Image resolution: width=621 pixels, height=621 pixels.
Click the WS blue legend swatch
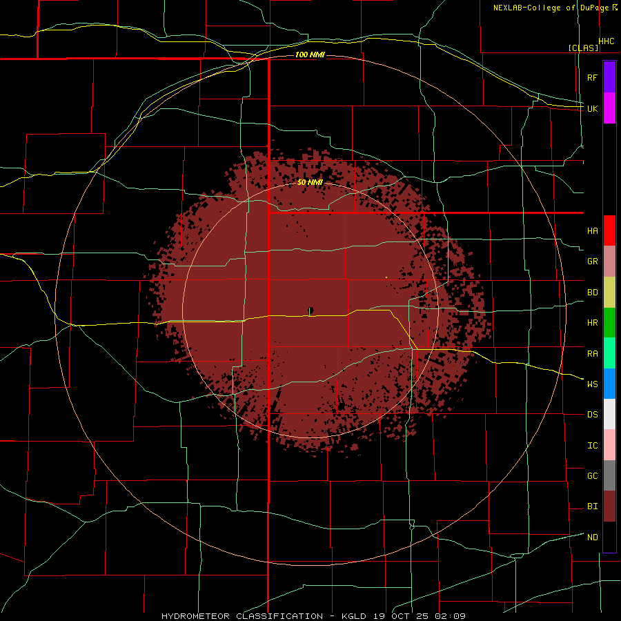pyautogui.click(x=609, y=384)
